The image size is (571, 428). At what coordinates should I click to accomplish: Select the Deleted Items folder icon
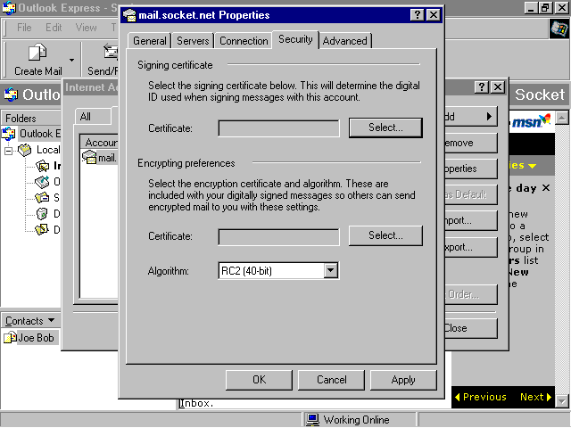coord(42,214)
